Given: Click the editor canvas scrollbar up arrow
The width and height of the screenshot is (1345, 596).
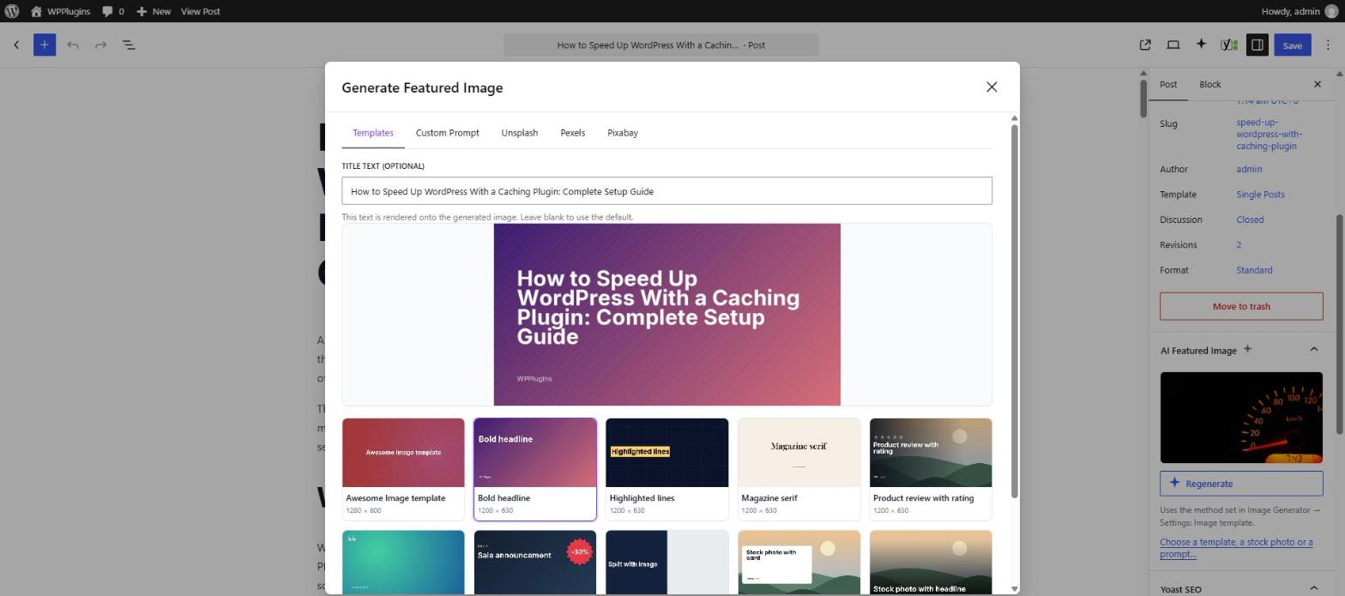Looking at the screenshot, I should point(1143,74).
